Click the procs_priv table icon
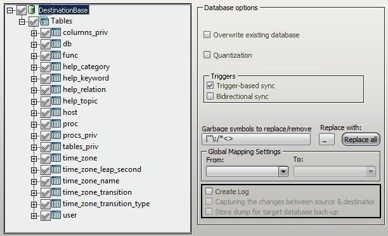 pyautogui.click(x=56, y=135)
